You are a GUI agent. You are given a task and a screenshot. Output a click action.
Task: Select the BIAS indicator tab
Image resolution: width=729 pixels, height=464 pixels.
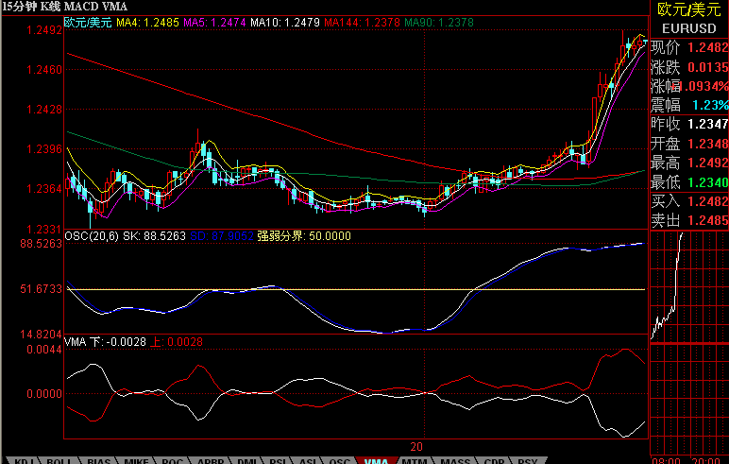(x=98, y=460)
